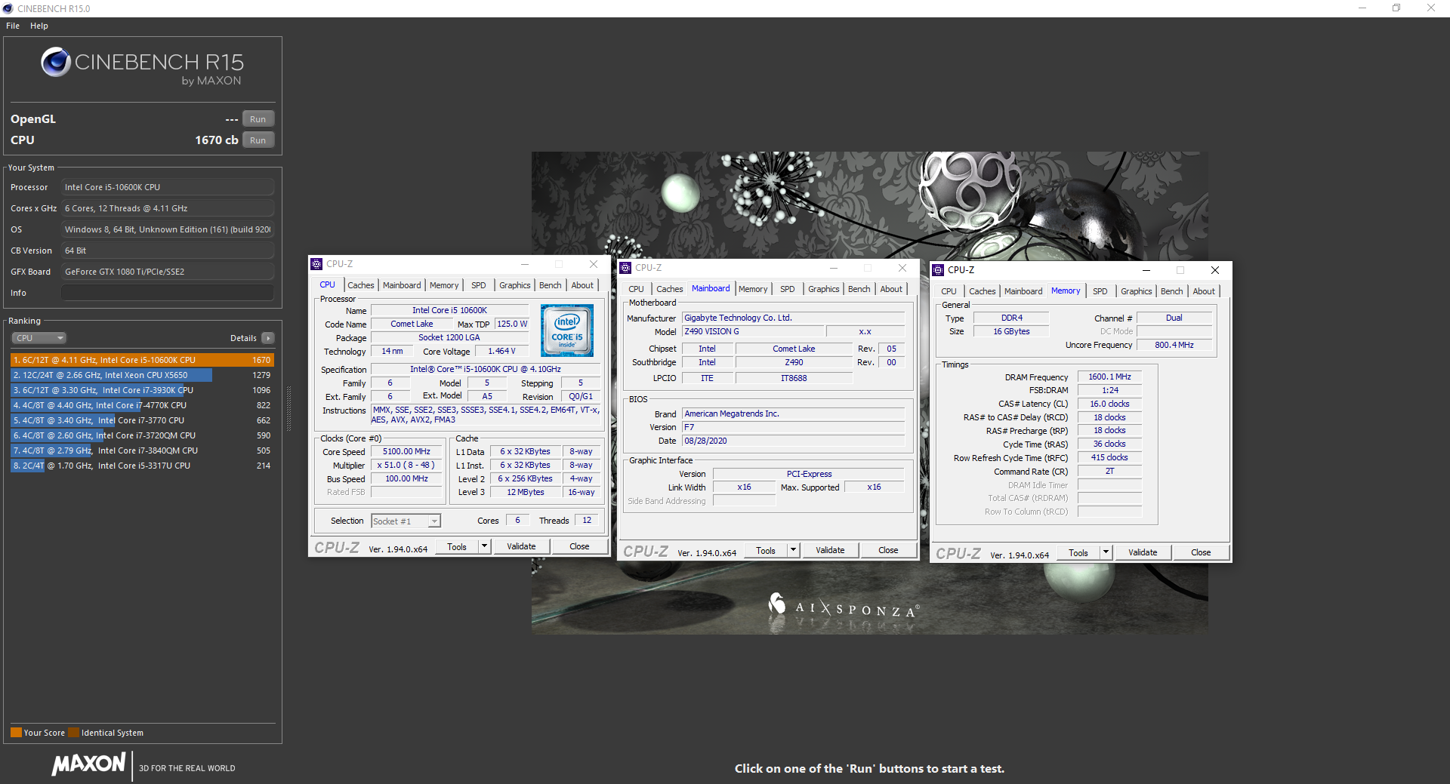Open About tab in the Memory window
The width and height of the screenshot is (1450, 784).
coord(1204,291)
